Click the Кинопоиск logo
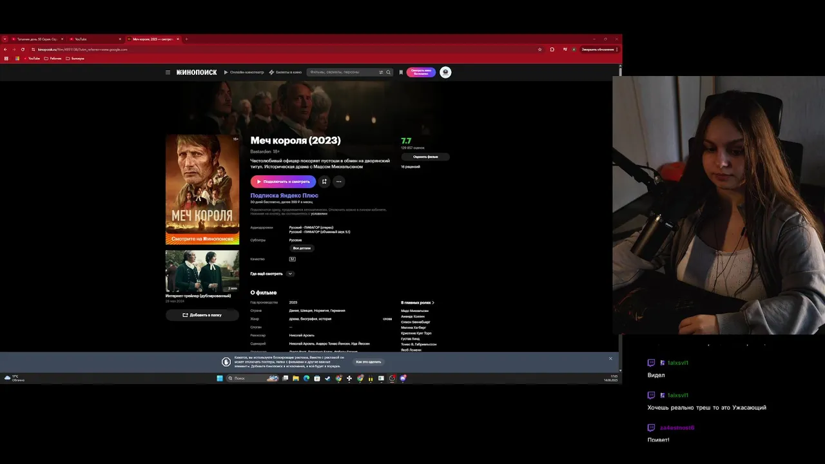 pos(197,72)
